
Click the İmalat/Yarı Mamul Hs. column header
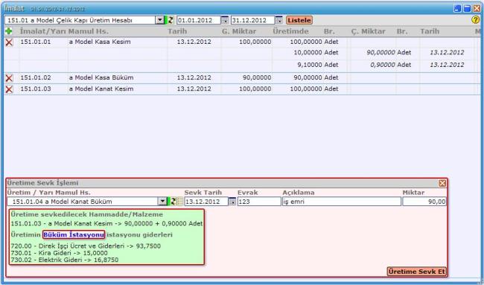pos(64,31)
